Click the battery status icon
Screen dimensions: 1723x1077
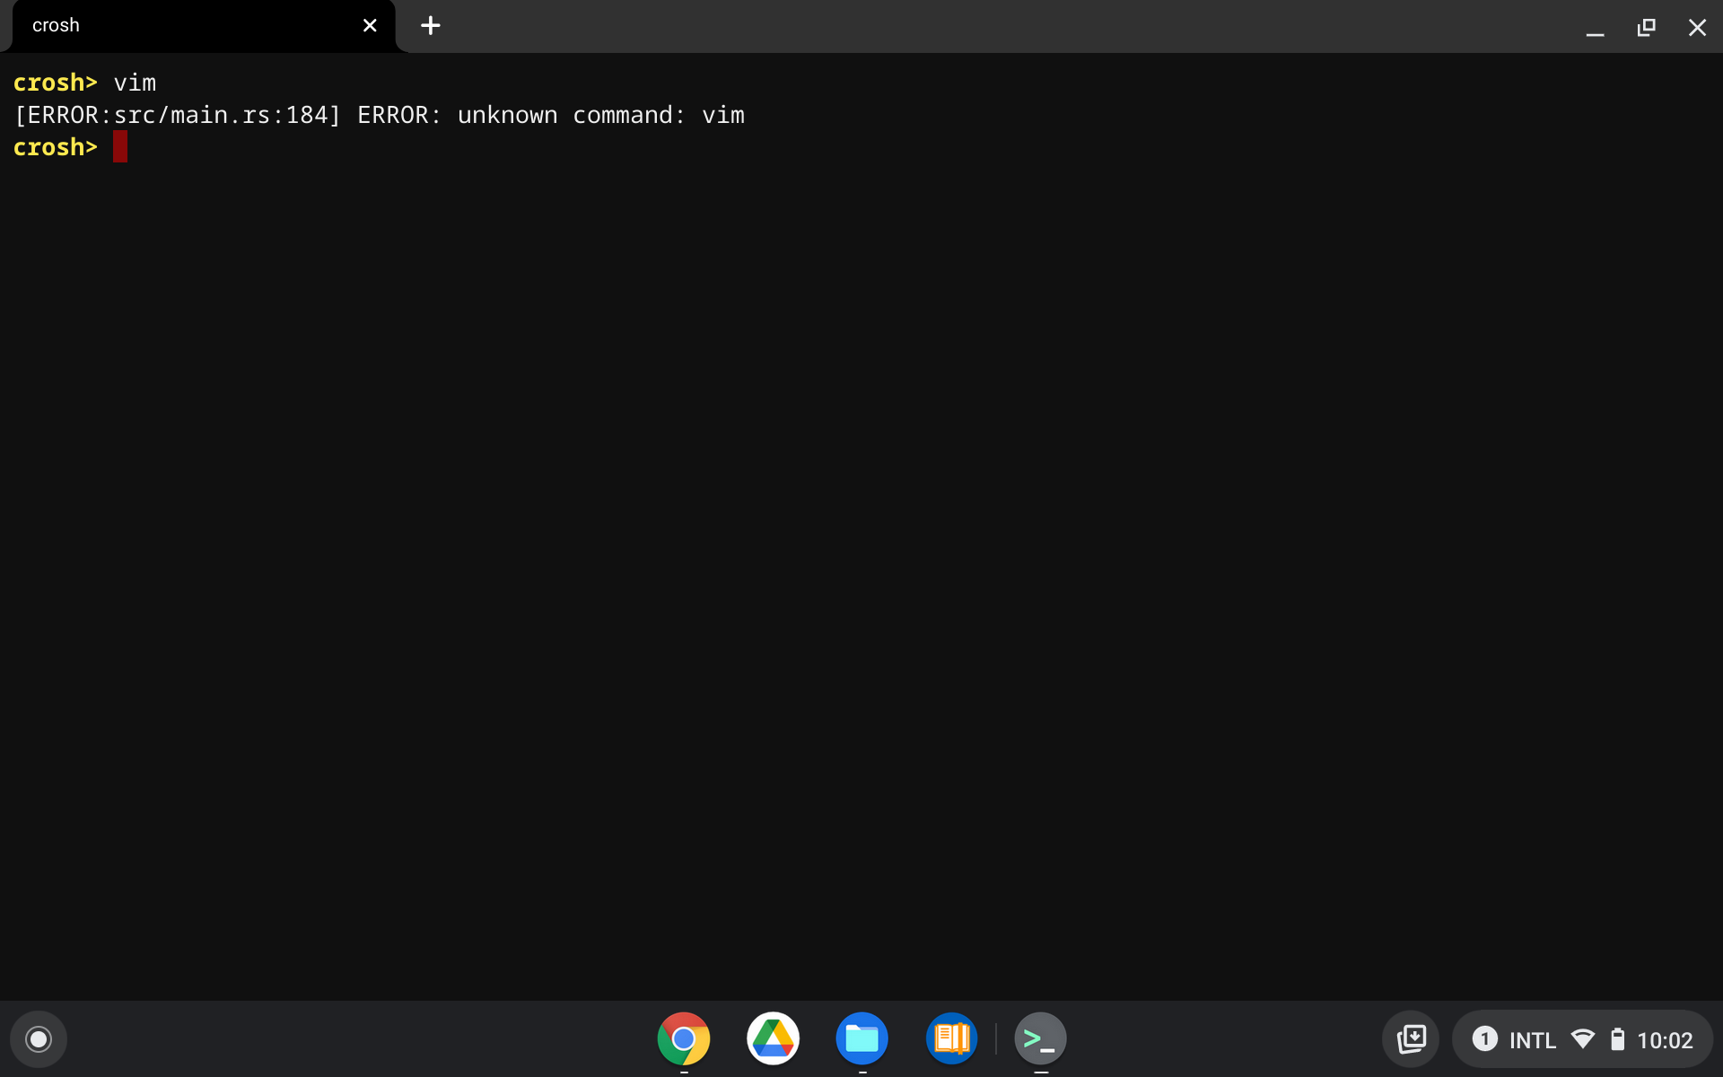coord(1617,1039)
